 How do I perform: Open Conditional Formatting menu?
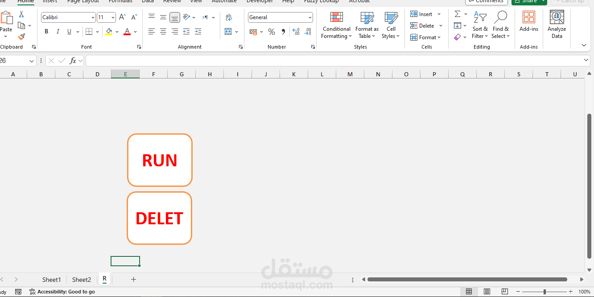(337, 25)
